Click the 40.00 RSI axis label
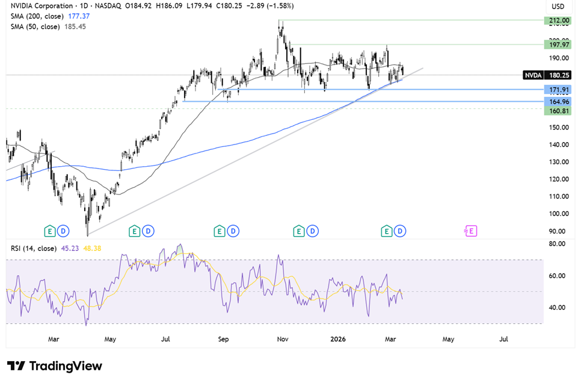 coord(557,308)
